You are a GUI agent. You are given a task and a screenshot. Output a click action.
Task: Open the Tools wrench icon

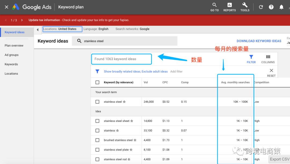245,5
